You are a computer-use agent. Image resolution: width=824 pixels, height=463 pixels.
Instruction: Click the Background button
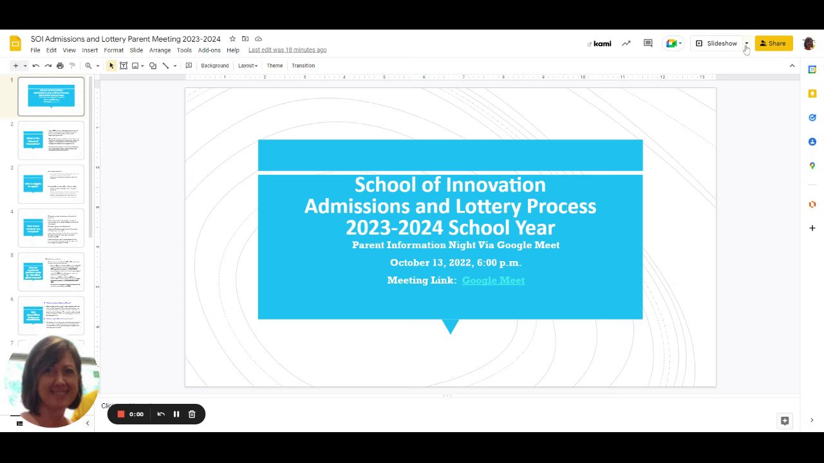pos(215,66)
